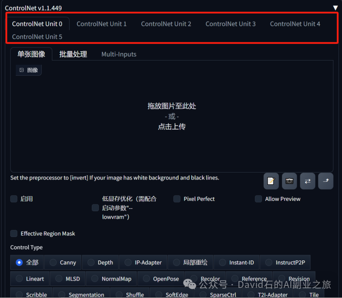The image size is (342, 298).
Task: Enable the 启用 checkbox to activate ControlNet
Action: click(x=14, y=199)
